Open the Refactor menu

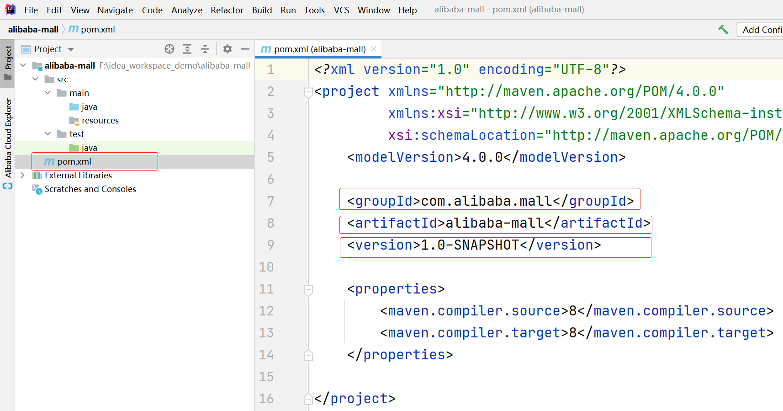(x=227, y=10)
